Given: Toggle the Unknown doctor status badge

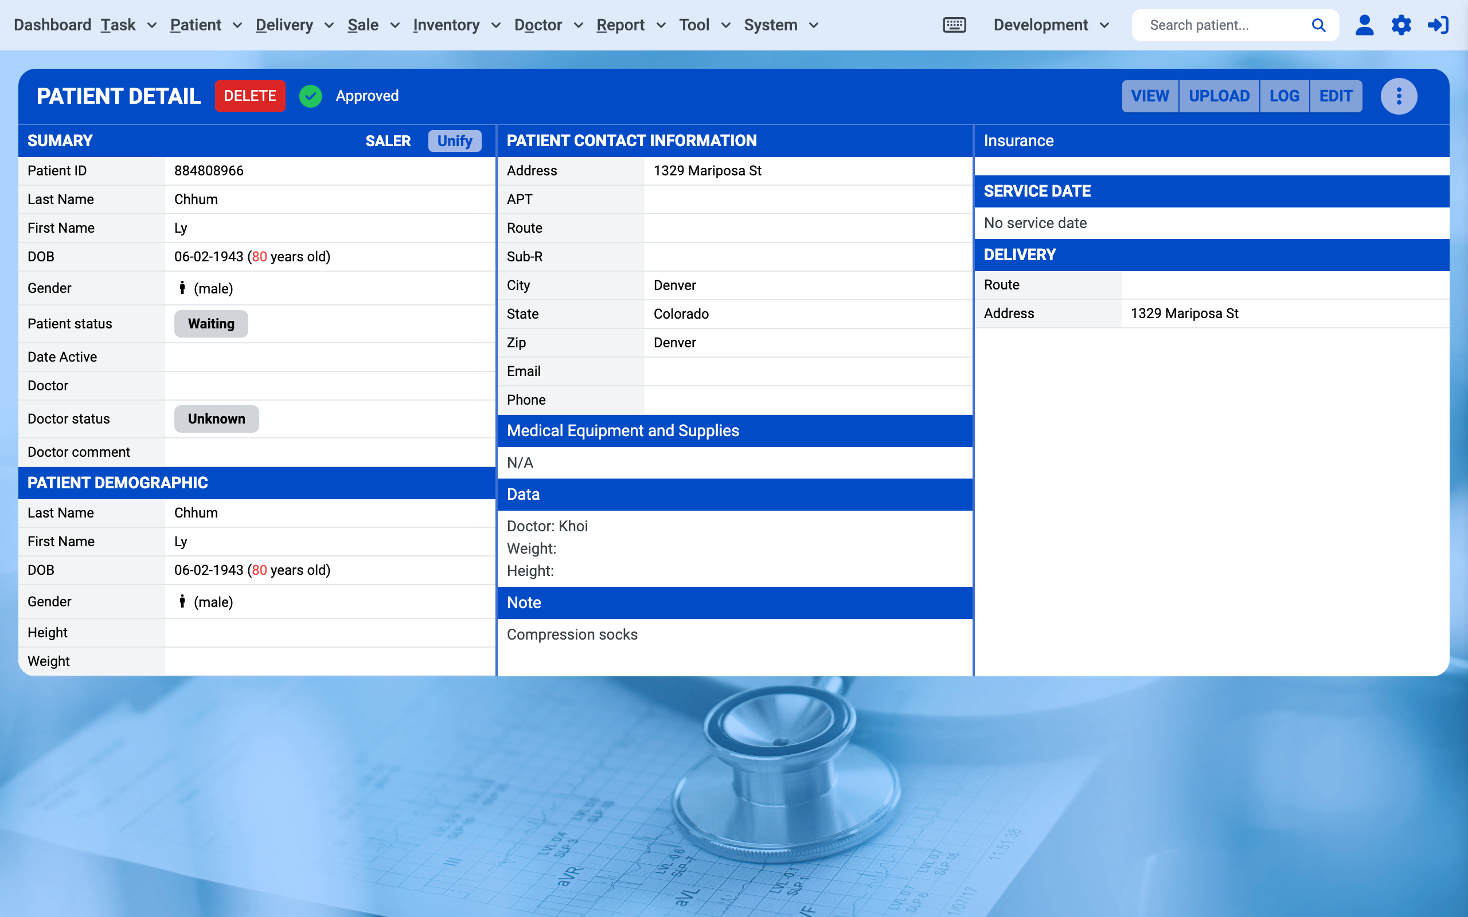Looking at the screenshot, I should pos(216,418).
